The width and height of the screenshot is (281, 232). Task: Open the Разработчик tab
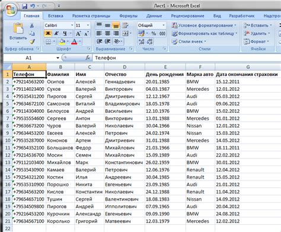tap(242, 16)
